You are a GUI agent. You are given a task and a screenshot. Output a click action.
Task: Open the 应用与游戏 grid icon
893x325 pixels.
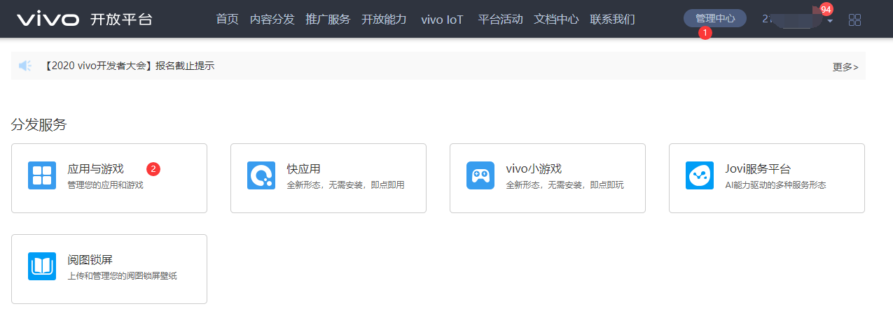coord(42,175)
